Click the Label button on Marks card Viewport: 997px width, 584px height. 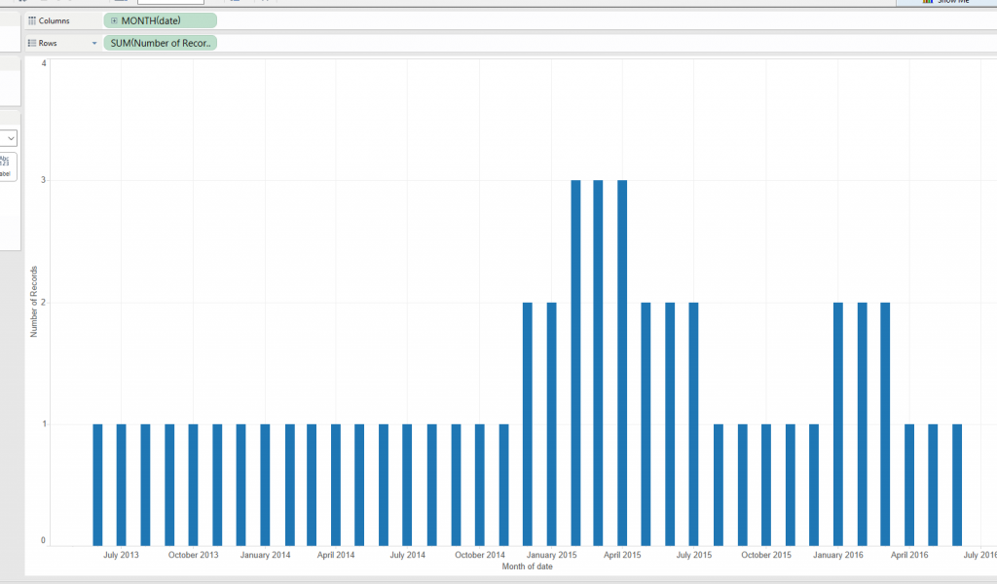point(7,166)
